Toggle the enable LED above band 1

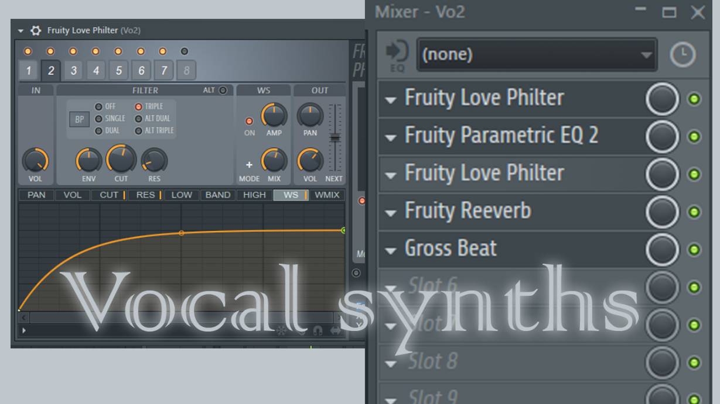(28, 51)
